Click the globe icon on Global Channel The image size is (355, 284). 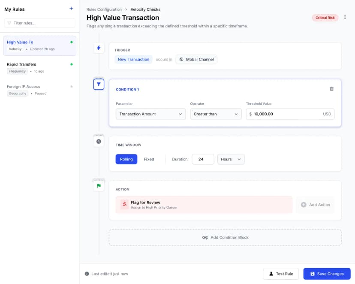(x=181, y=60)
